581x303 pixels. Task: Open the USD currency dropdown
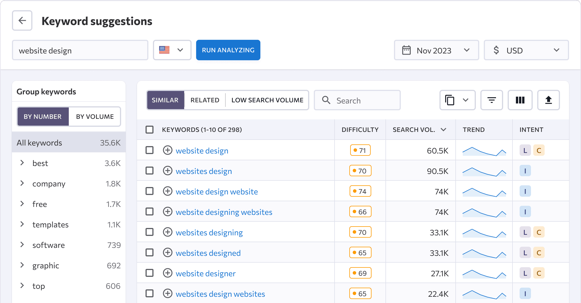click(526, 50)
